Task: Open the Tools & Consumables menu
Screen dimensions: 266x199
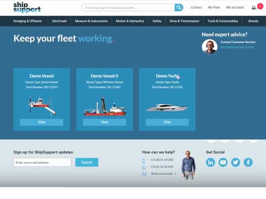Action: [223, 21]
